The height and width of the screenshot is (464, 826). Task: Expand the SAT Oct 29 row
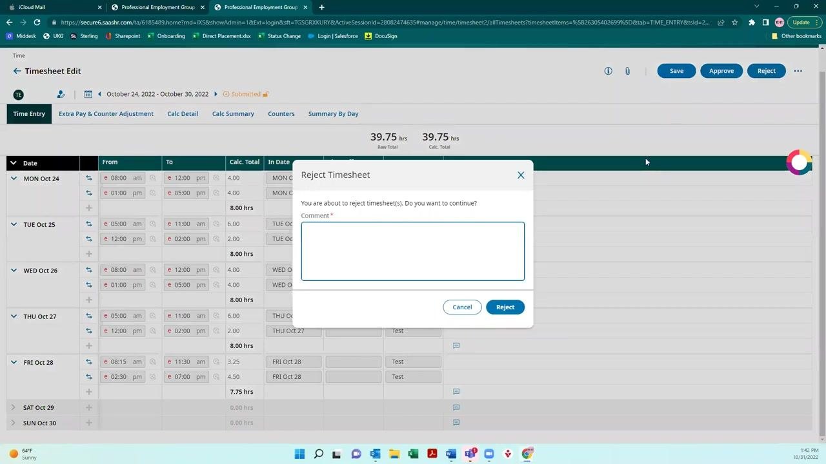pos(14,407)
